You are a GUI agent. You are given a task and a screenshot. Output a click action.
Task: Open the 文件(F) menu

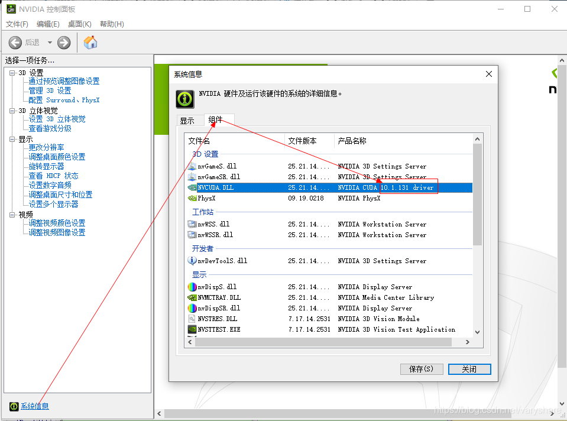(17, 24)
